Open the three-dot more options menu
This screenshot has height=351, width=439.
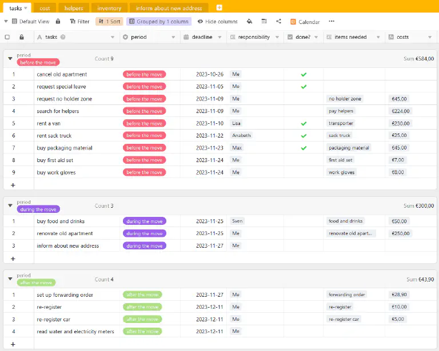point(332,22)
